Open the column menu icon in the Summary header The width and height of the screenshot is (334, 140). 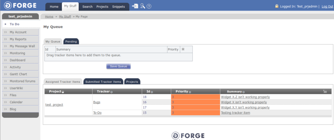(325, 92)
